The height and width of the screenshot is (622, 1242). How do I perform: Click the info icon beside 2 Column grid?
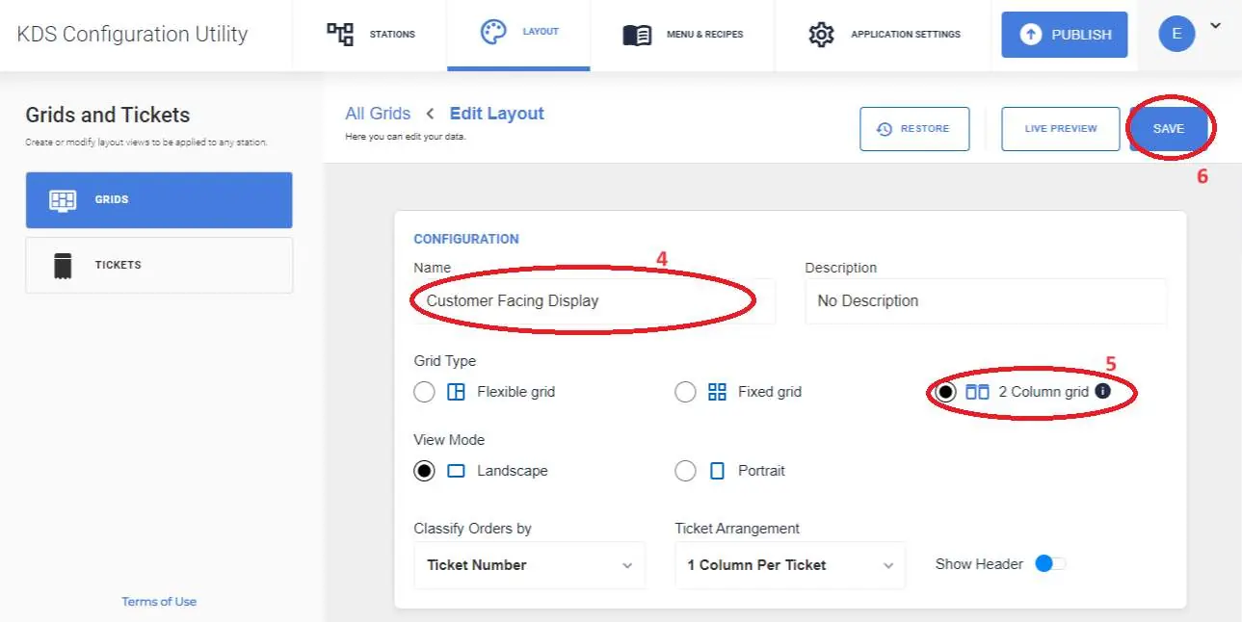tap(1103, 391)
